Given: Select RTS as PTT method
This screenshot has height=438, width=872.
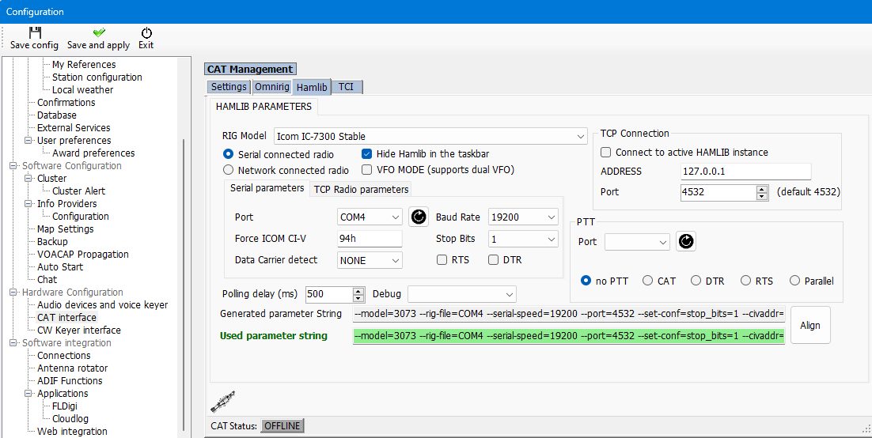Looking at the screenshot, I should click(x=745, y=281).
